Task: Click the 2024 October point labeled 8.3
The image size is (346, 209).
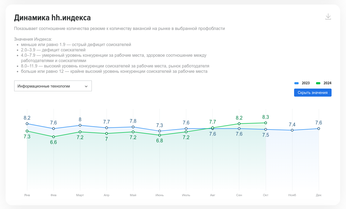Action: tap(266, 123)
